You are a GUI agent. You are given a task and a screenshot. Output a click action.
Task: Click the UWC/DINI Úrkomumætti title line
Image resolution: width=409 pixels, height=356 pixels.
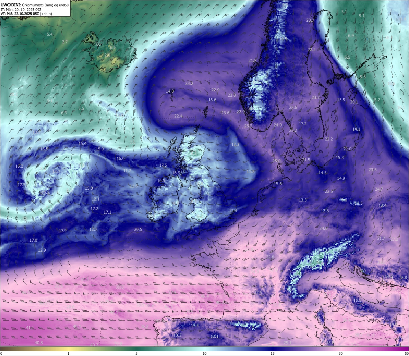pyautogui.click(x=35, y=5)
